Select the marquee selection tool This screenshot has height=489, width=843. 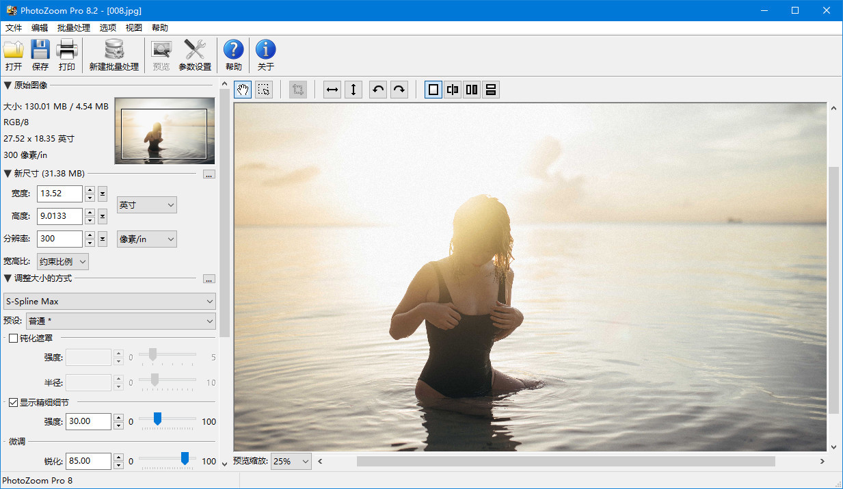click(x=264, y=90)
